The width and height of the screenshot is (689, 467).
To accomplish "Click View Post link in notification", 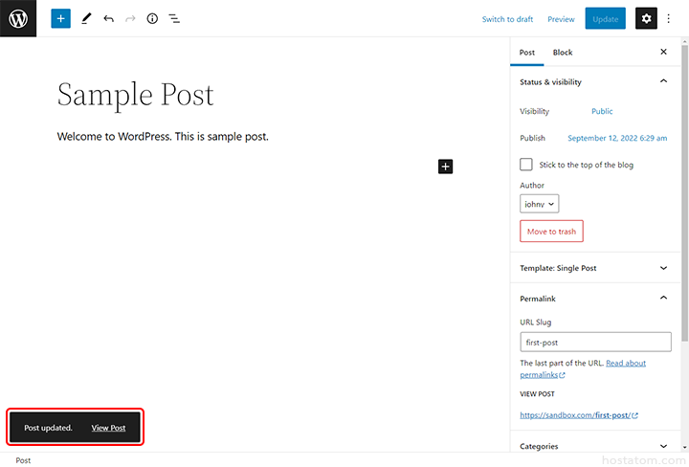I will (x=108, y=428).
